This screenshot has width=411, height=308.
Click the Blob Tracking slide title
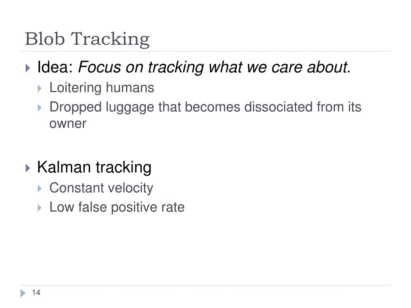pos(87,39)
